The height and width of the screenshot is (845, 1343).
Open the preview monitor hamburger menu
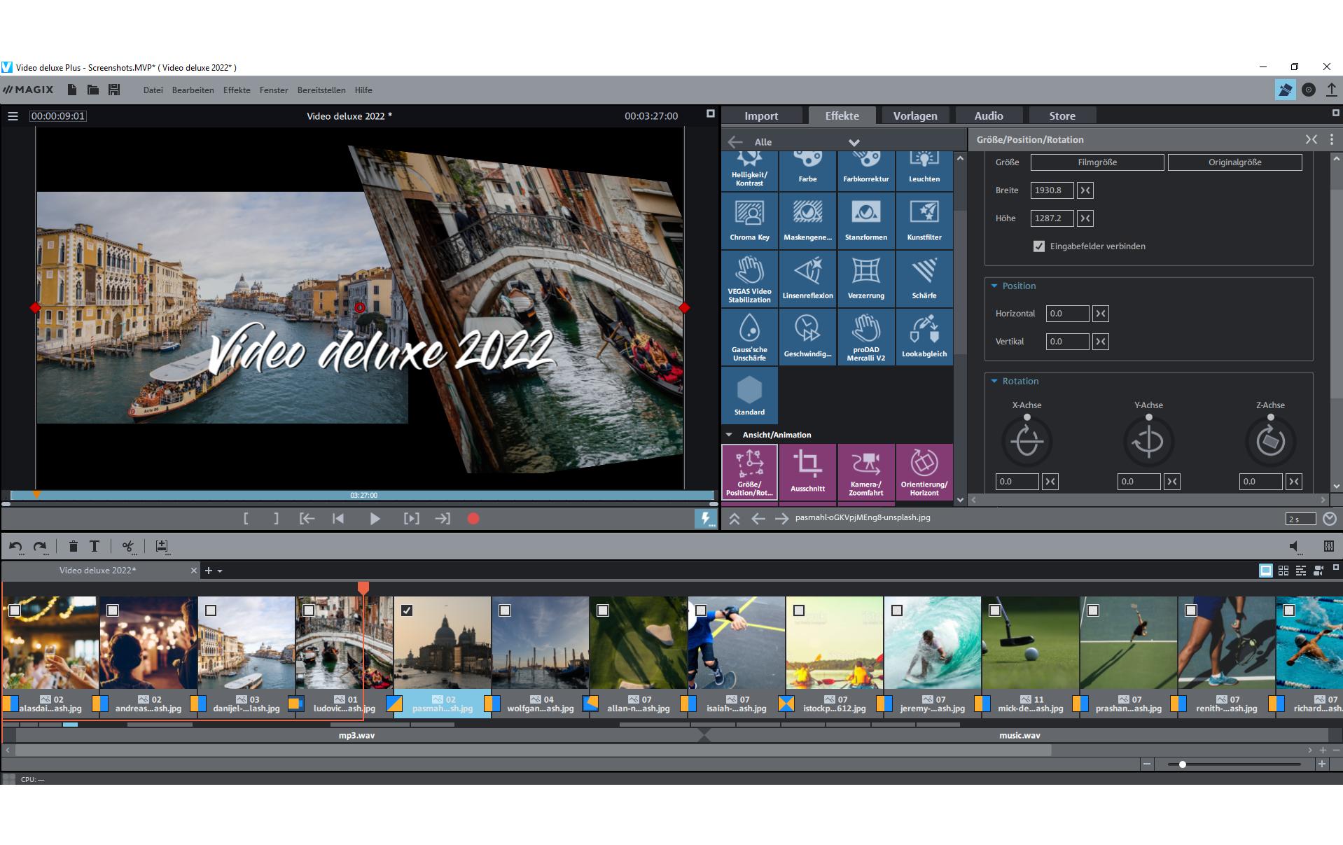pos(13,116)
